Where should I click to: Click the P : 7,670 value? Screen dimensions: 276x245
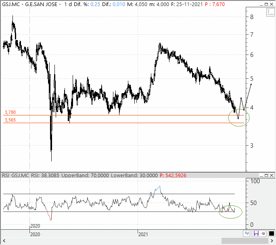coord(215,4)
